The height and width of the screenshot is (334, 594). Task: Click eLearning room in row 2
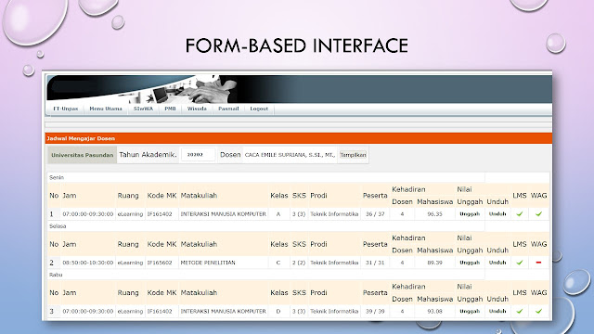click(x=130, y=263)
